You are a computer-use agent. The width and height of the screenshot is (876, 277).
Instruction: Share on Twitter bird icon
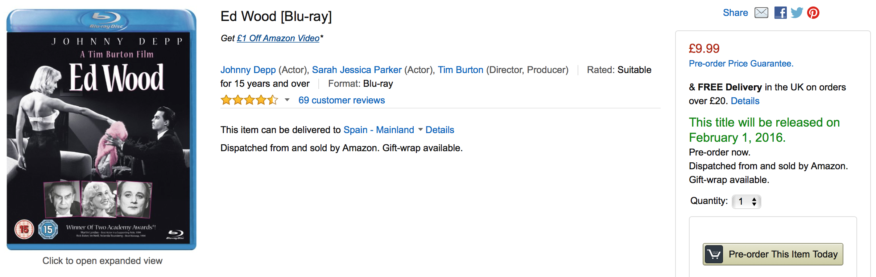click(x=797, y=13)
